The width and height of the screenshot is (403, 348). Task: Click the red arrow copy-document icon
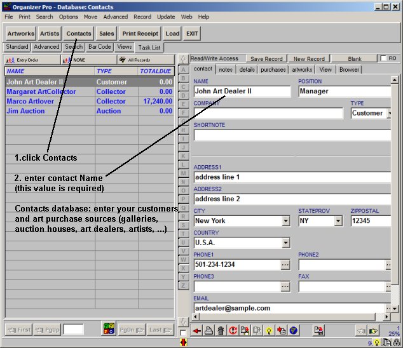point(281,331)
